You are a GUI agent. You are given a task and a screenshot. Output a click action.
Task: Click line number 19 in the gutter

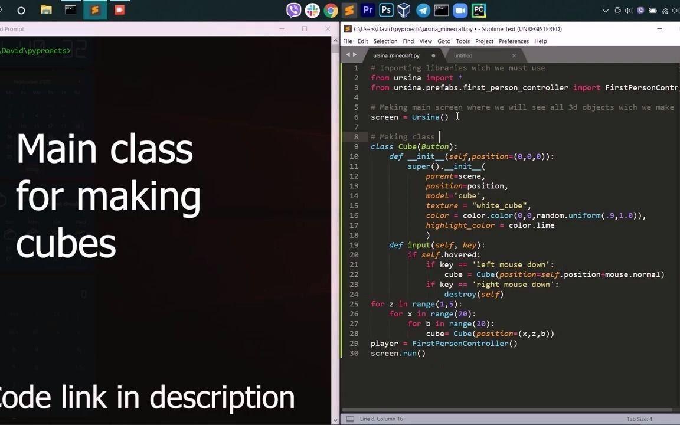[354, 245]
